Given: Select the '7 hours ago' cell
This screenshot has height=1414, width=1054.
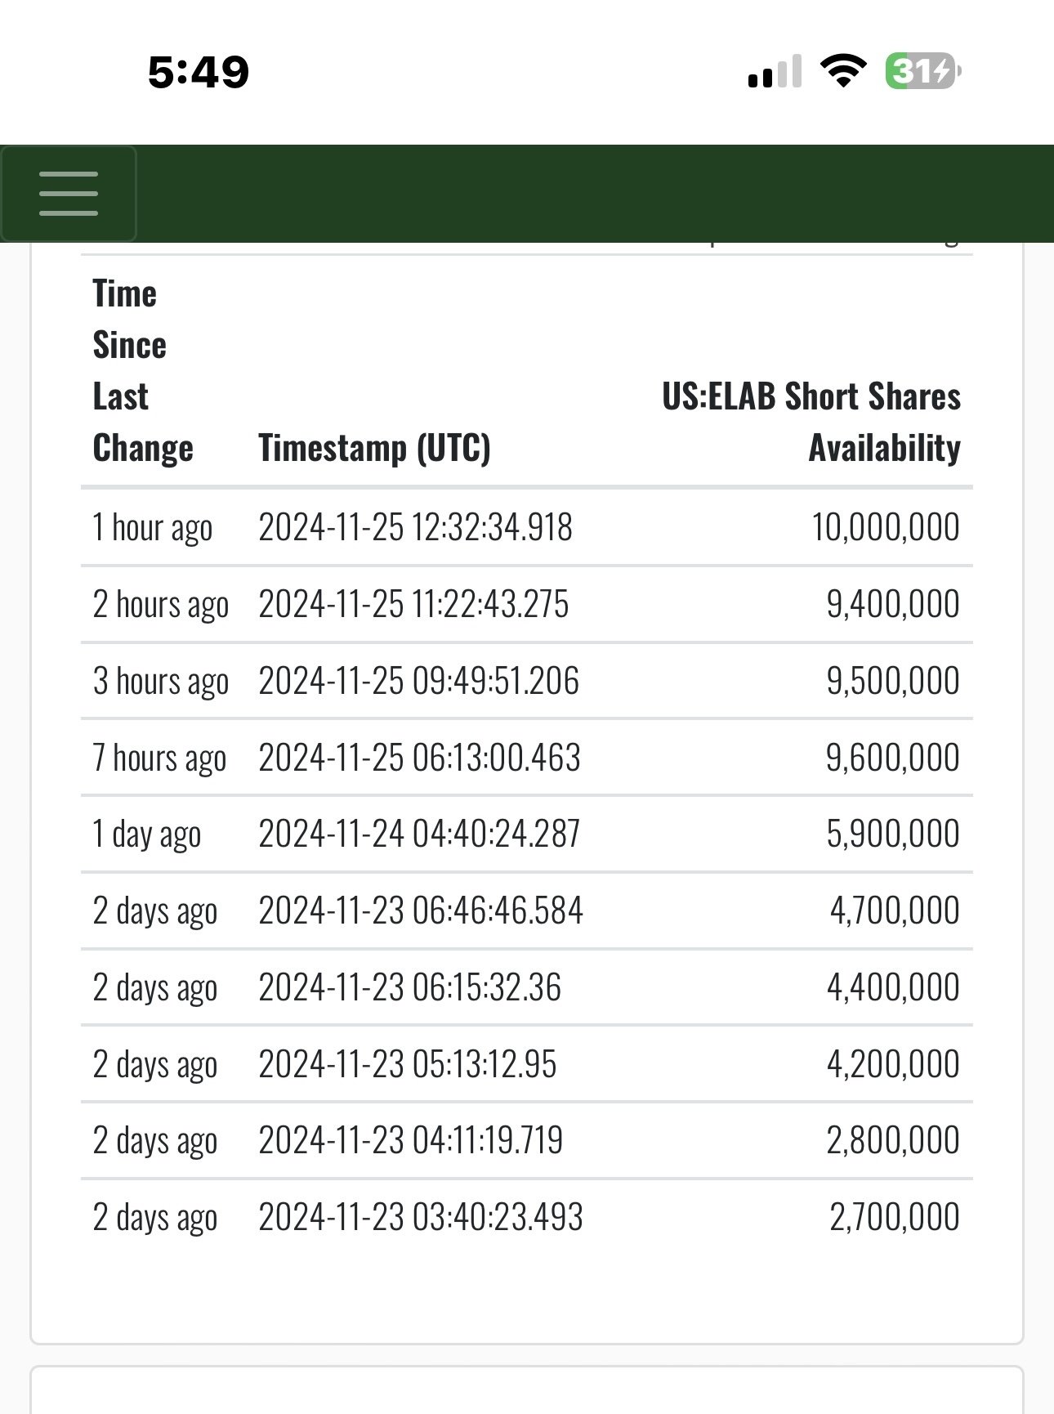Looking at the screenshot, I should [x=159, y=758].
